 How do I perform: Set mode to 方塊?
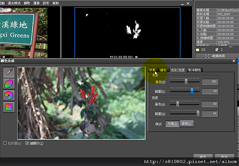[x=172, y=124]
